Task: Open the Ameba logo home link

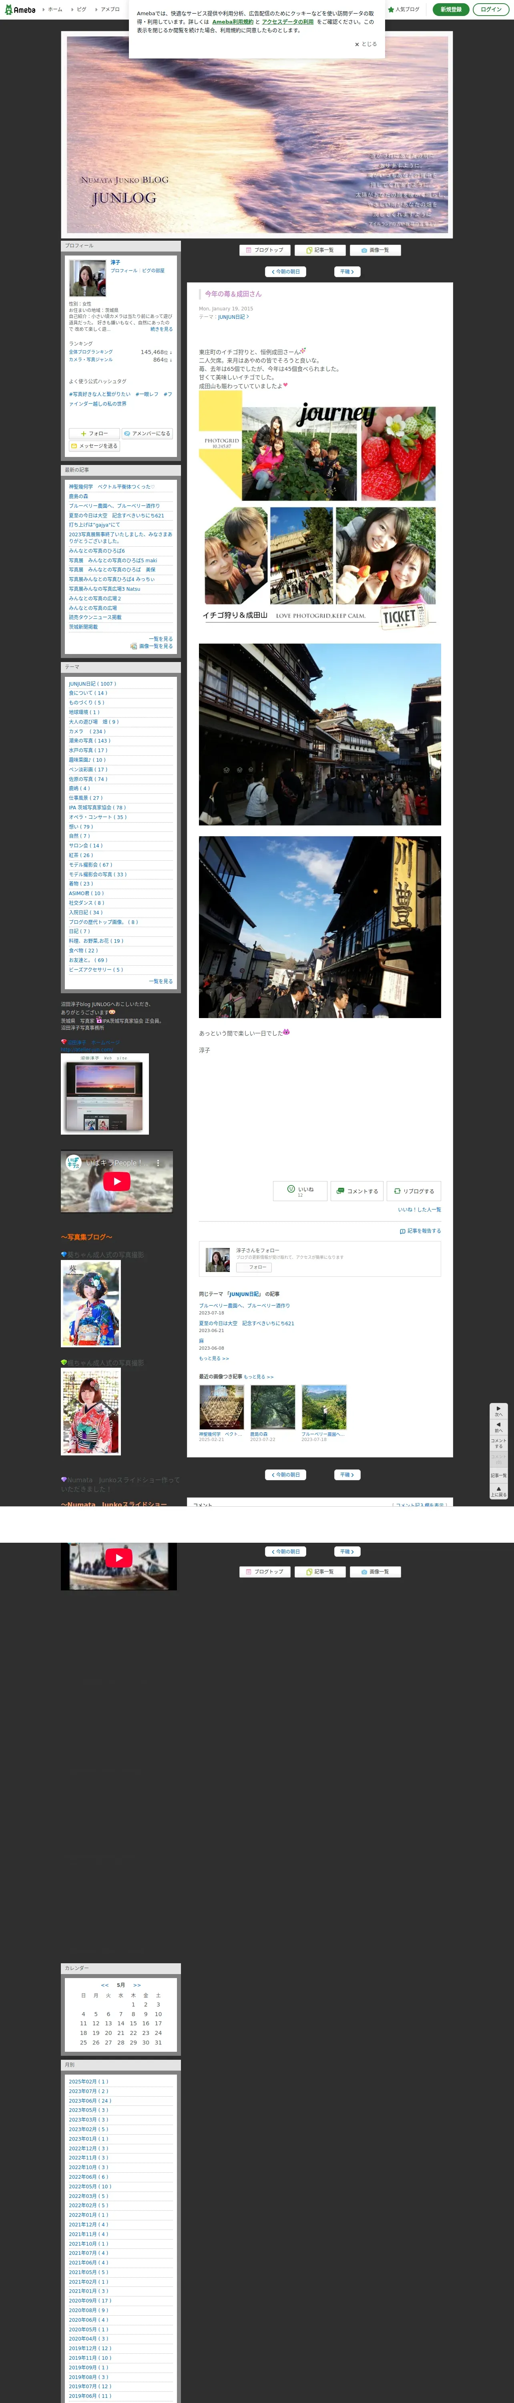Action: pos(20,9)
